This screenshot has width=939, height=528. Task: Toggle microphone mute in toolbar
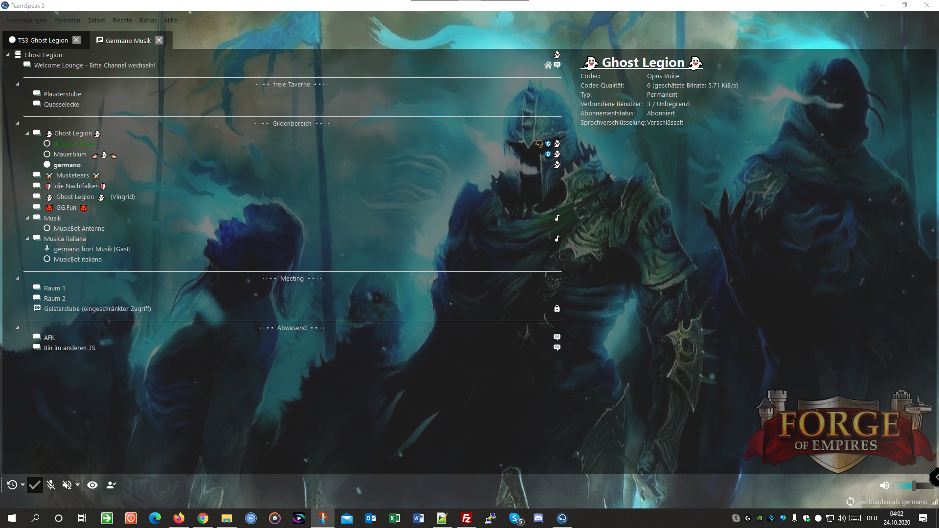(x=51, y=485)
